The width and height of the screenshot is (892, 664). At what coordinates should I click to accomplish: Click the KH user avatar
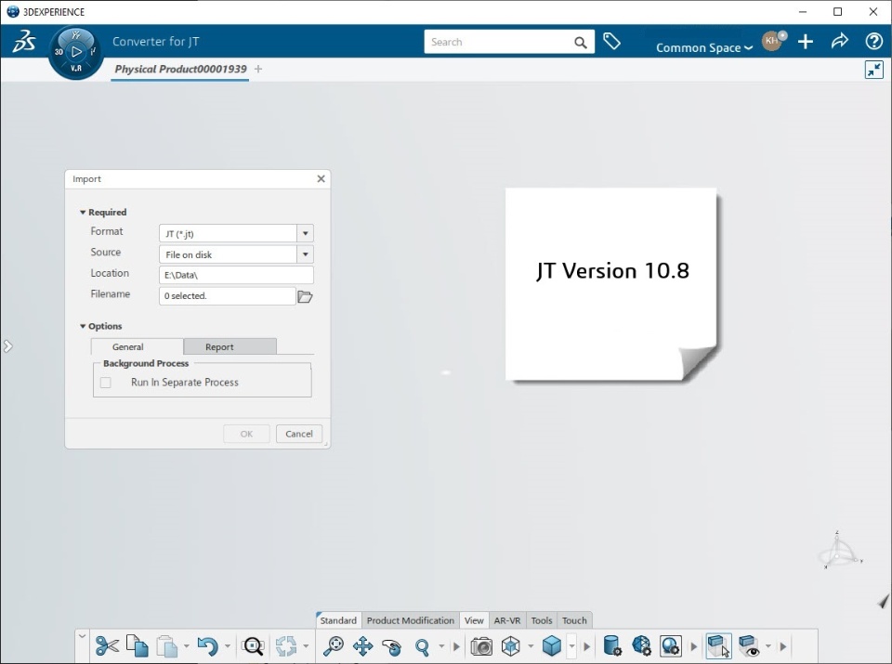click(772, 41)
